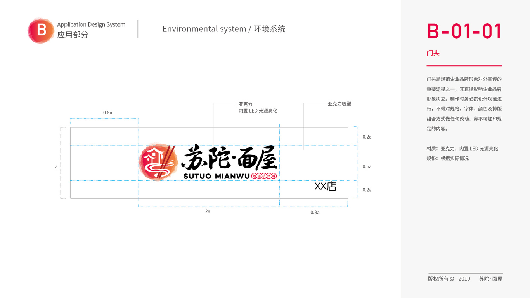Click the '内置 LED 光源亮化' annotation line
Image resolution: width=530 pixels, height=298 pixels.
[x=258, y=111]
